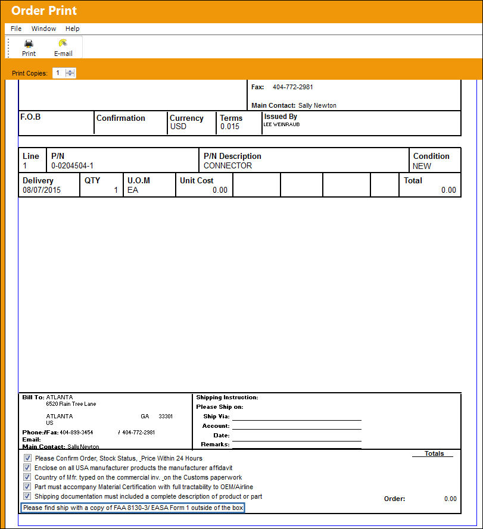Image resolution: width=483 pixels, height=529 pixels.
Task: Click the phone number 404-899-3454
Action: point(76,433)
